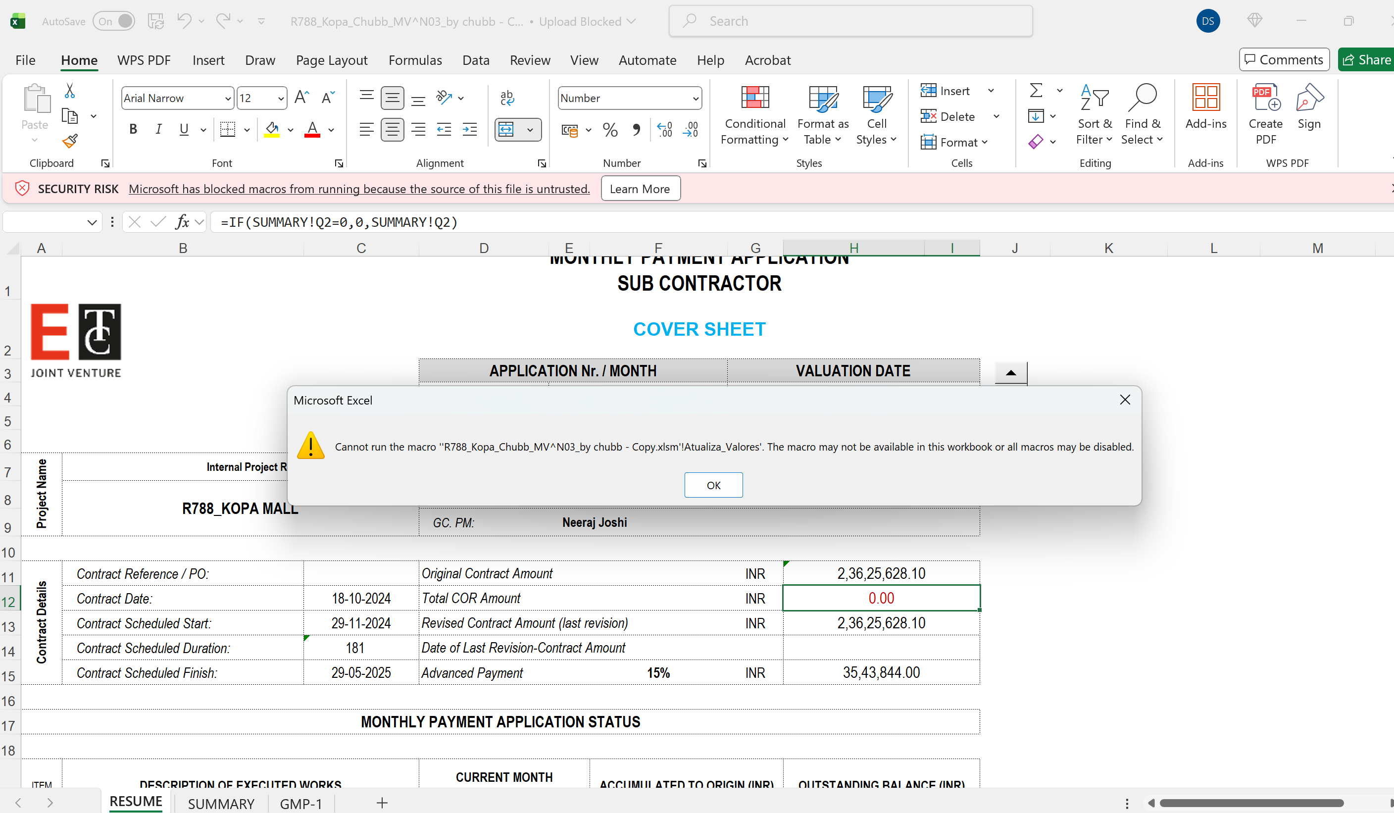The width and height of the screenshot is (1394, 813).
Task: Click the Increase Decimal icon
Action: (664, 130)
